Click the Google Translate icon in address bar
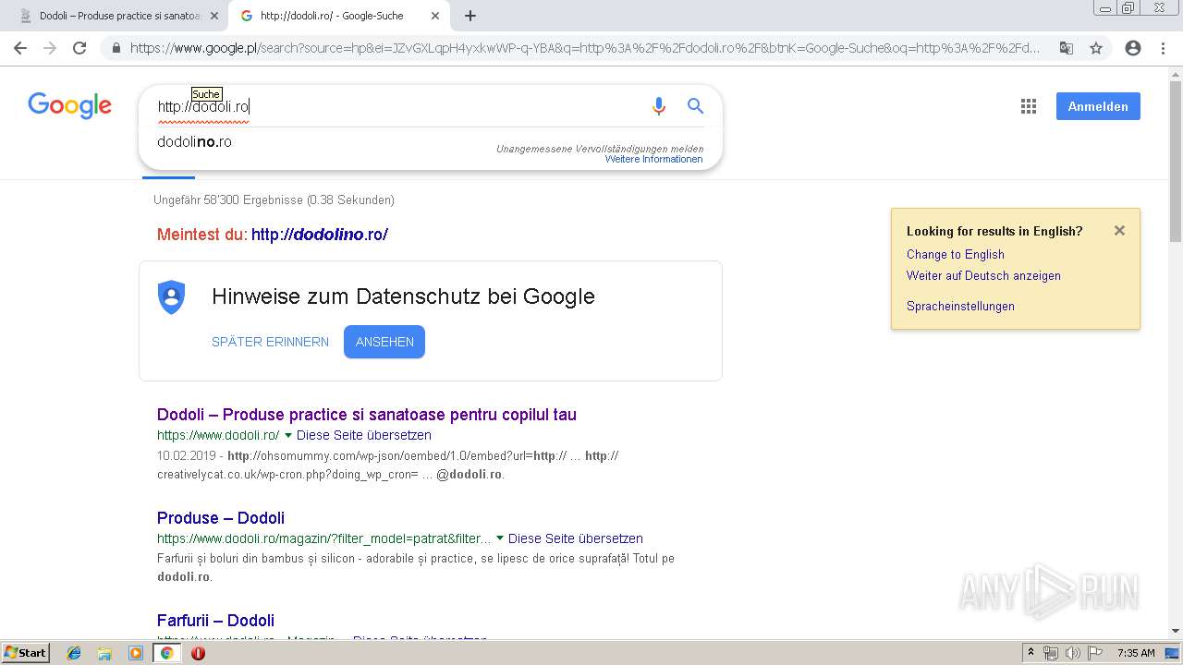This screenshot has height=665, width=1183. (x=1067, y=48)
